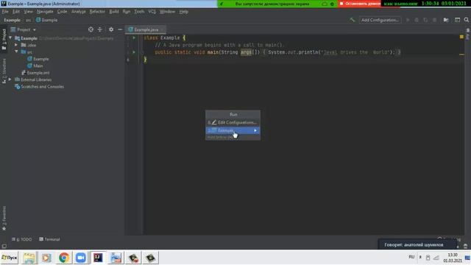Open the Run menu
The height and width of the screenshot is (265, 471).
pyautogui.click(x=127, y=12)
